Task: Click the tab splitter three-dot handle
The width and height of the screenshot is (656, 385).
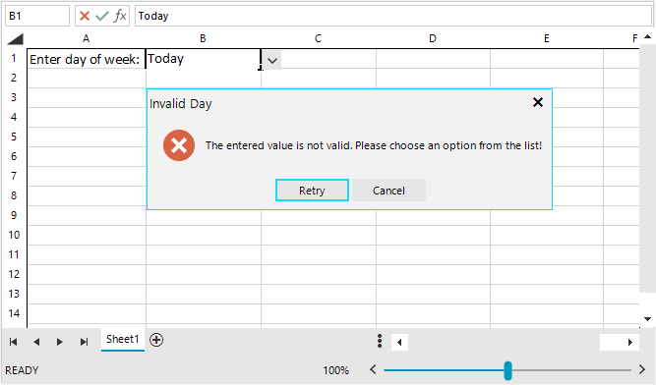Action: (x=380, y=341)
